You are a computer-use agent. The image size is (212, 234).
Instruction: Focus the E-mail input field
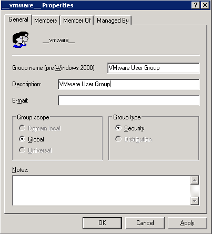129,100
